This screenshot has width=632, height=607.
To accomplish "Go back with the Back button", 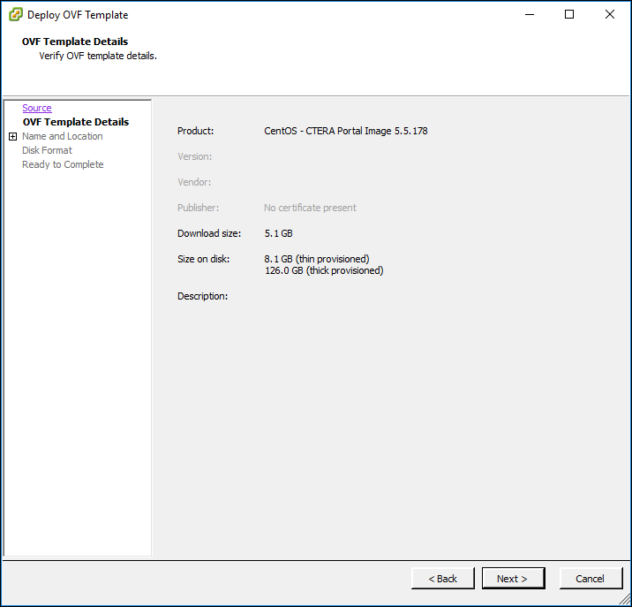I will tap(442, 579).
